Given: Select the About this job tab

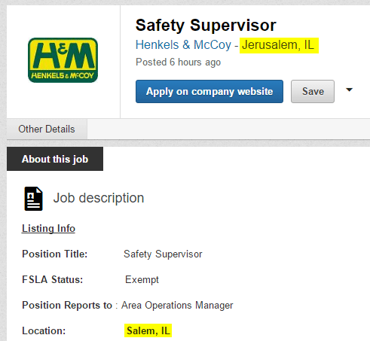Looking at the screenshot, I should tap(55, 159).
